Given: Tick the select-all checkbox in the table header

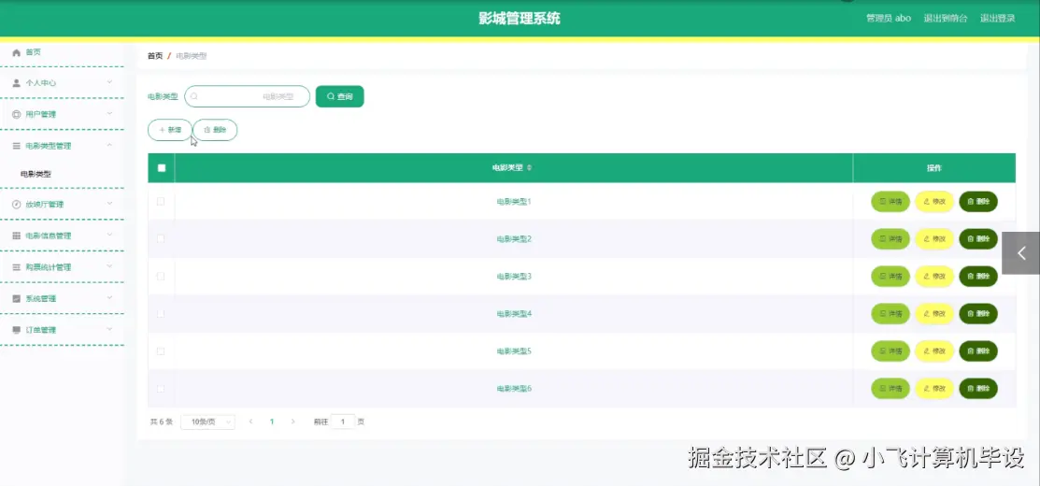Looking at the screenshot, I should point(161,168).
